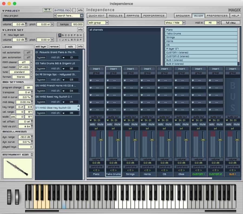Viewport: 243px width, 214px height.
Task: Switch to the BROWSER tab
Action: (x=183, y=15)
